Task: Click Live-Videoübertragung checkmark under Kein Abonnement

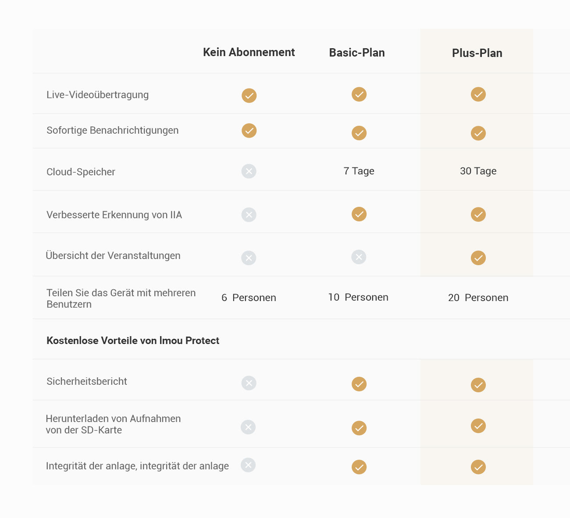Action: click(249, 96)
